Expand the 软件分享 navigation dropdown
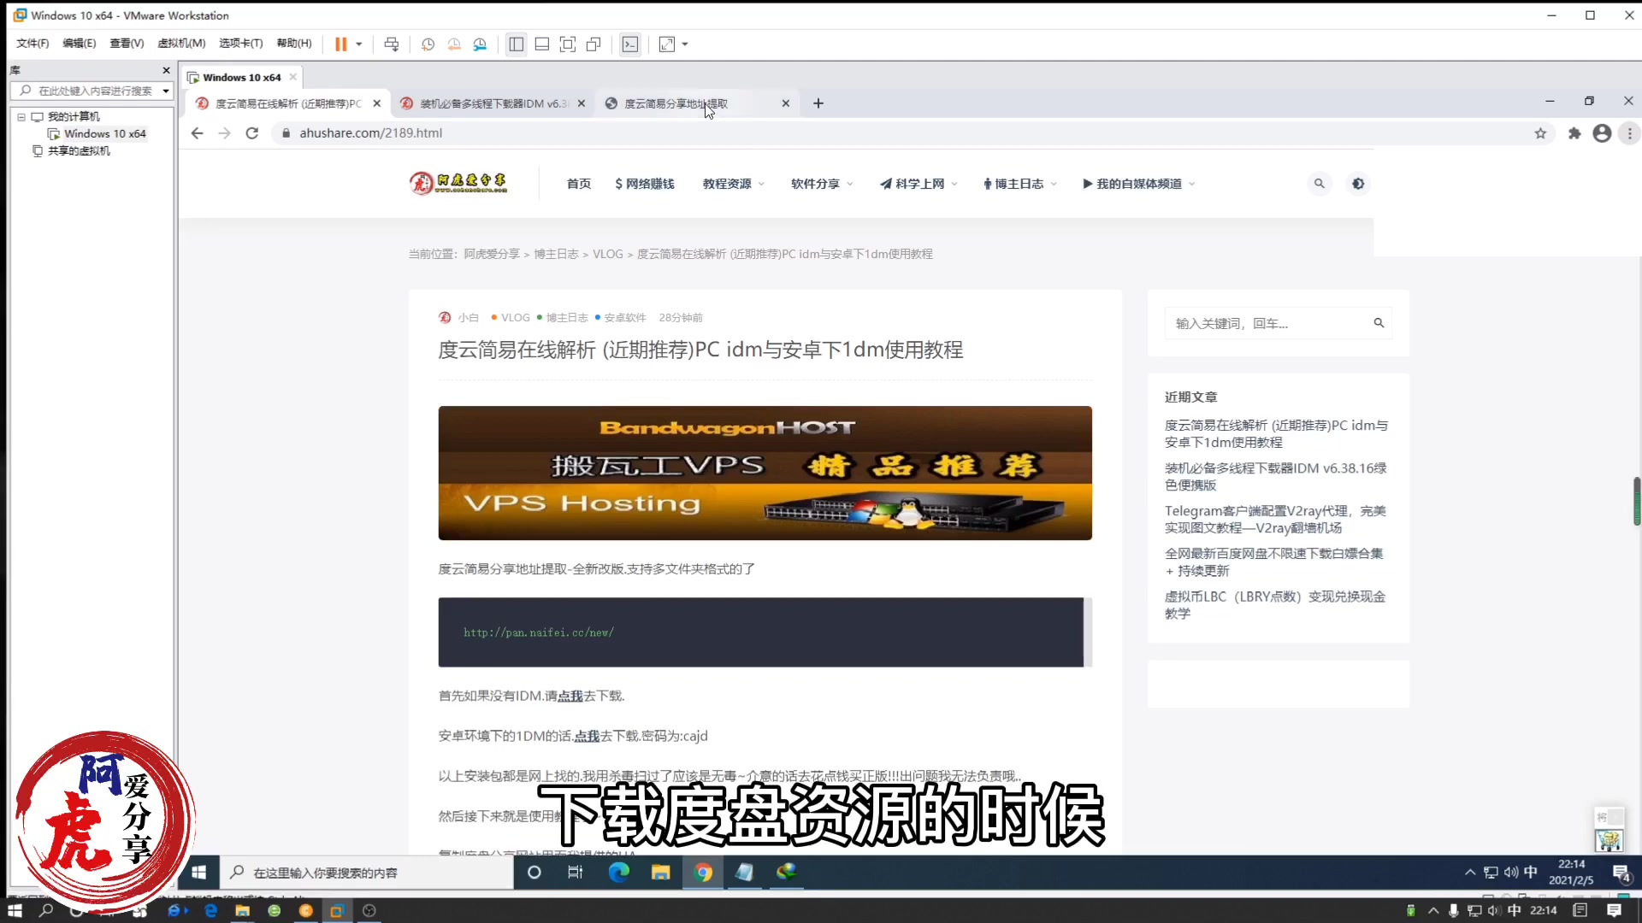The image size is (1642, 923). tap(821, 184)
